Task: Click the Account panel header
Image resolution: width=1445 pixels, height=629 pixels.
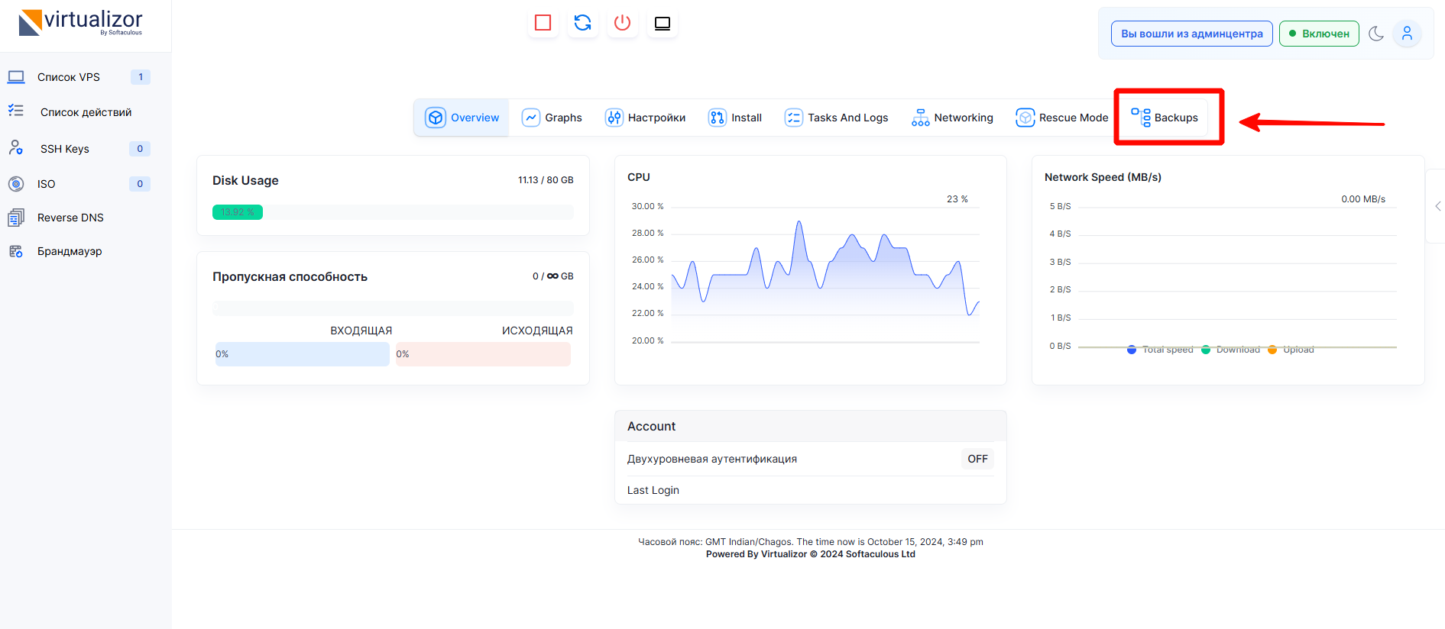Action: (810, 426)
